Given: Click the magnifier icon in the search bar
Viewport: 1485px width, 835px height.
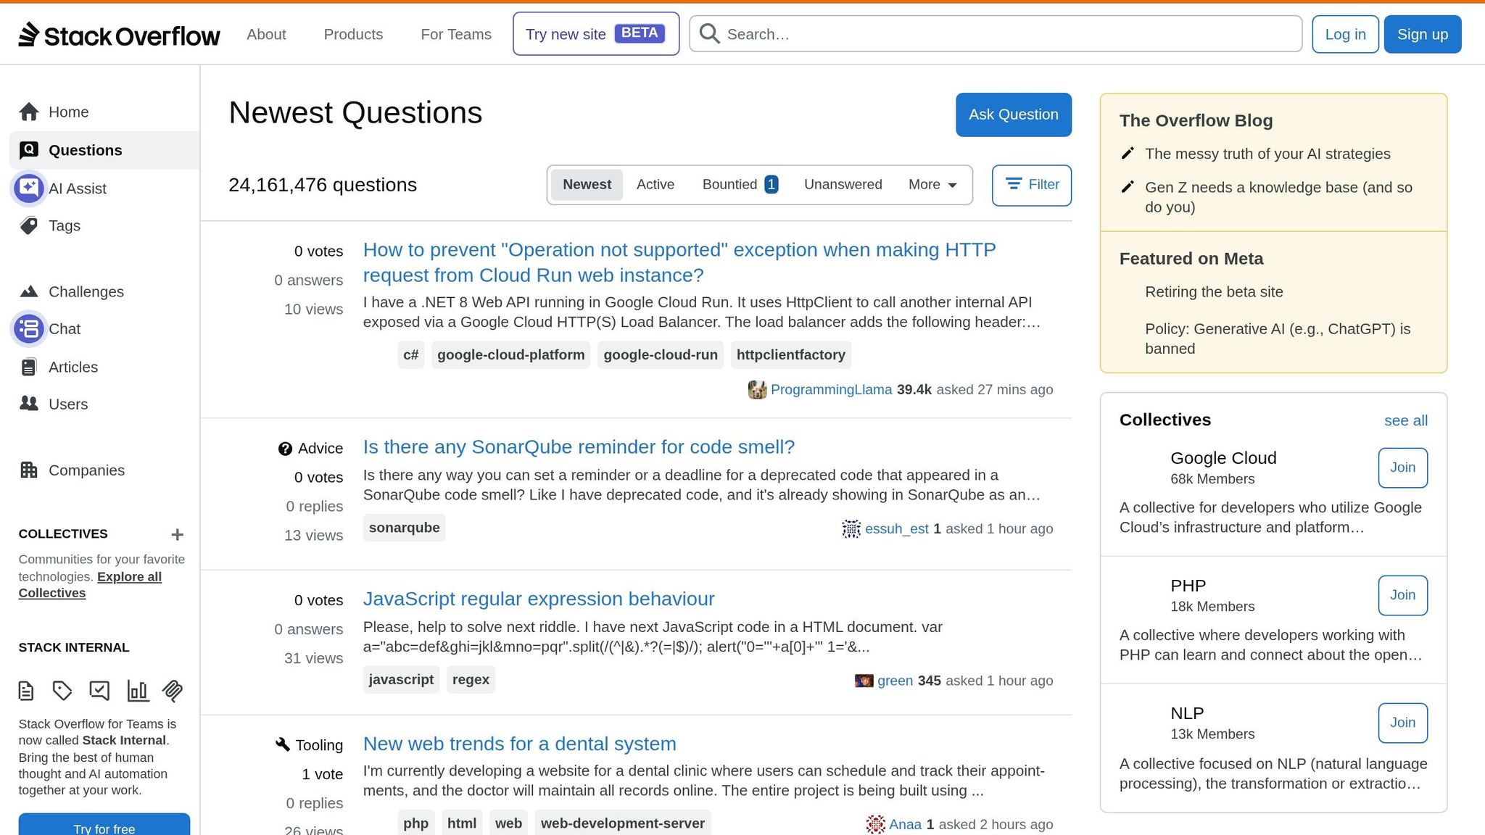Looking at the screenshot, I should tap(708, 33).
